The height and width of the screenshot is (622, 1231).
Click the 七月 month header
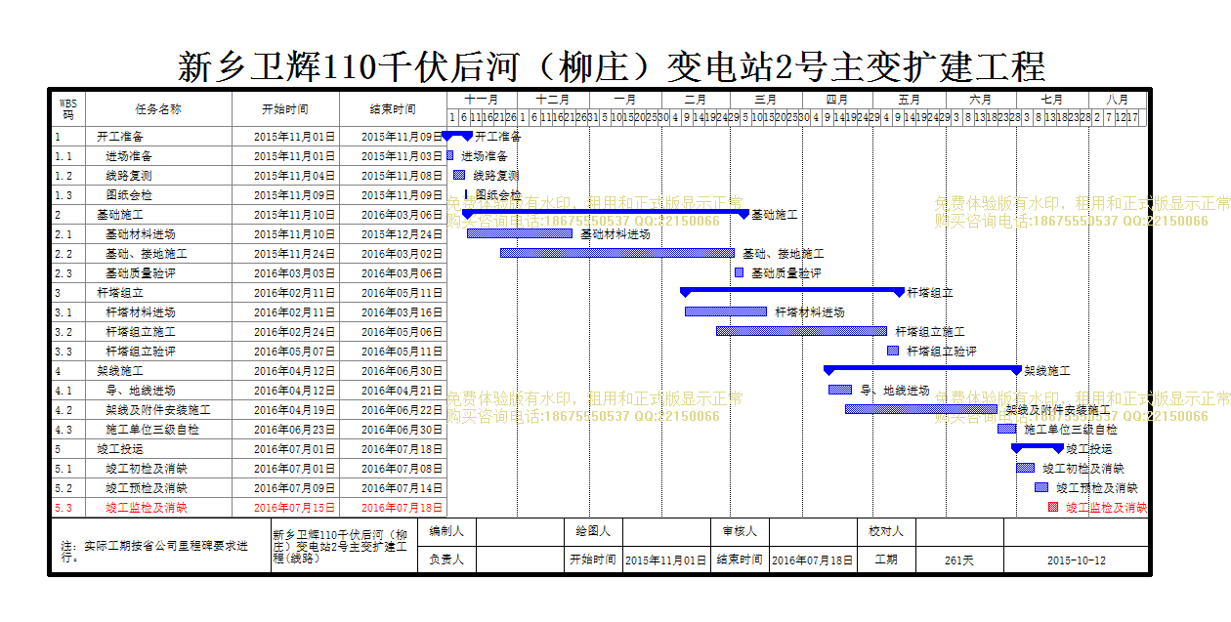pyautogui.click(x=1052, y=100)
